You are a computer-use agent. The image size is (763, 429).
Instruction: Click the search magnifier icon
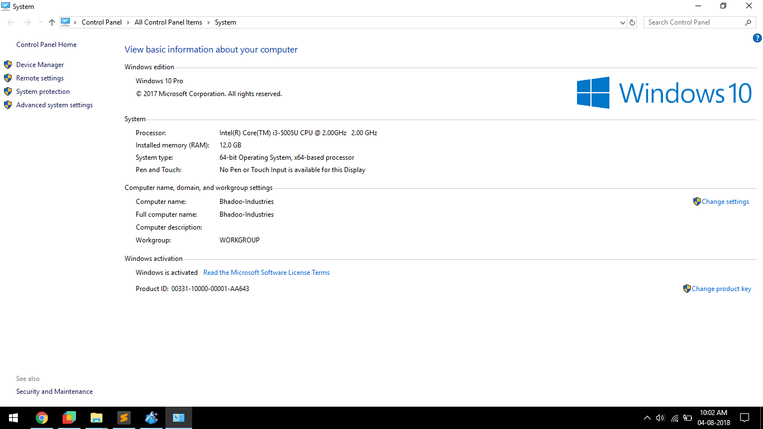748,22
